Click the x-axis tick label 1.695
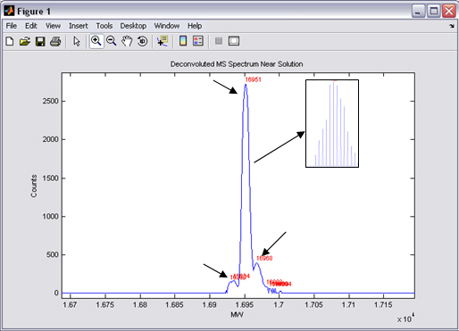 pos(245,305)
